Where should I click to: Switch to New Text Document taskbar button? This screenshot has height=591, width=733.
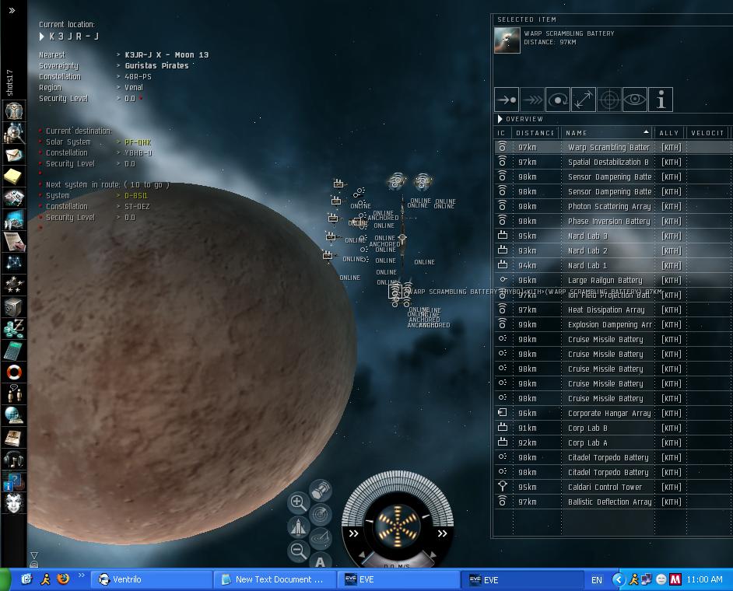(275, 579)
